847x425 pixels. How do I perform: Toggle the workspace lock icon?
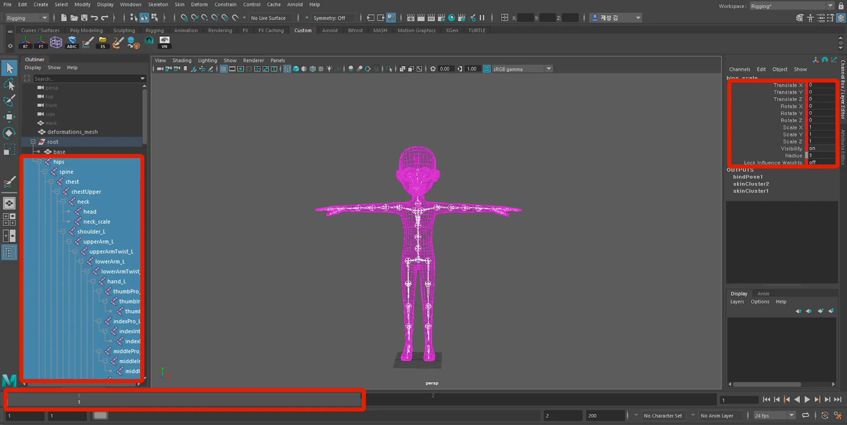(x=841, y=6)
